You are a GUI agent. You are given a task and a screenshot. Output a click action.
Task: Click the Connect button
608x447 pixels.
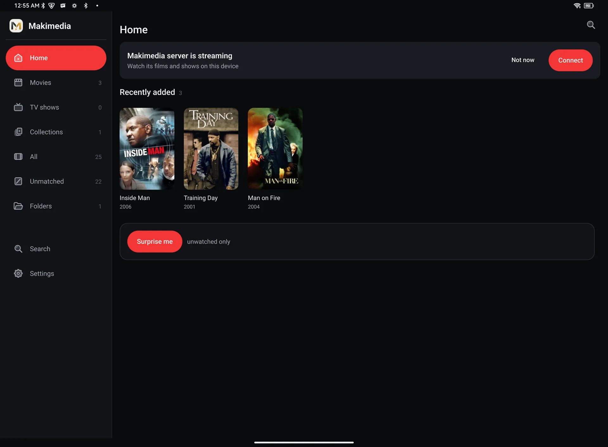pyautogui.click(x=570, y=60)
